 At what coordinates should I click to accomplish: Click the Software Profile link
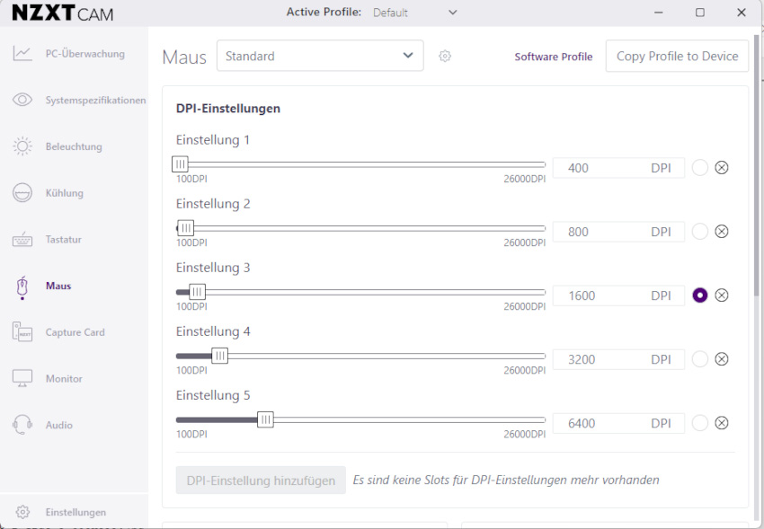pos(554,57)
